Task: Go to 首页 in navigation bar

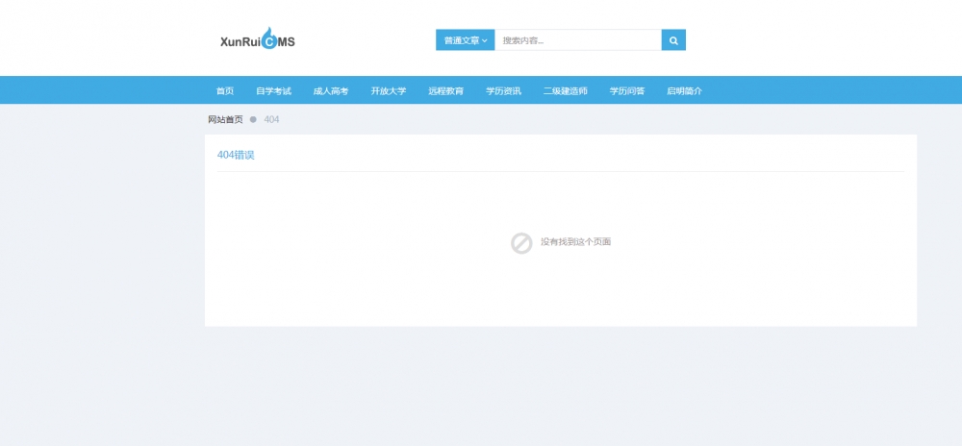Action: pos(225,90)
